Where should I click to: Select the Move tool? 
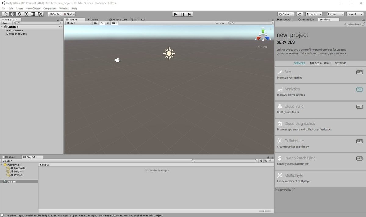coord(13,14)
